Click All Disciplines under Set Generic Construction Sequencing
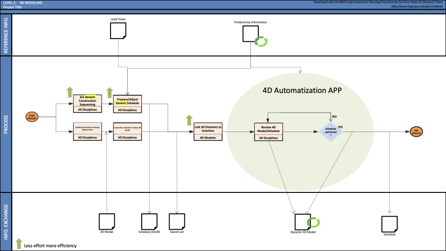This screenshot has width=446, height=251. click(x=87, y=110)
